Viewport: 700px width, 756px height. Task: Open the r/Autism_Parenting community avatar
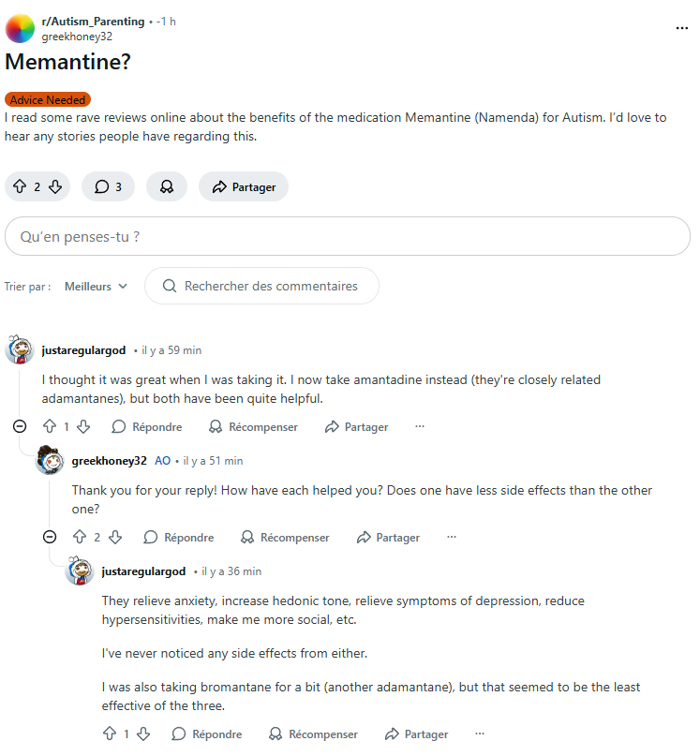21,28
